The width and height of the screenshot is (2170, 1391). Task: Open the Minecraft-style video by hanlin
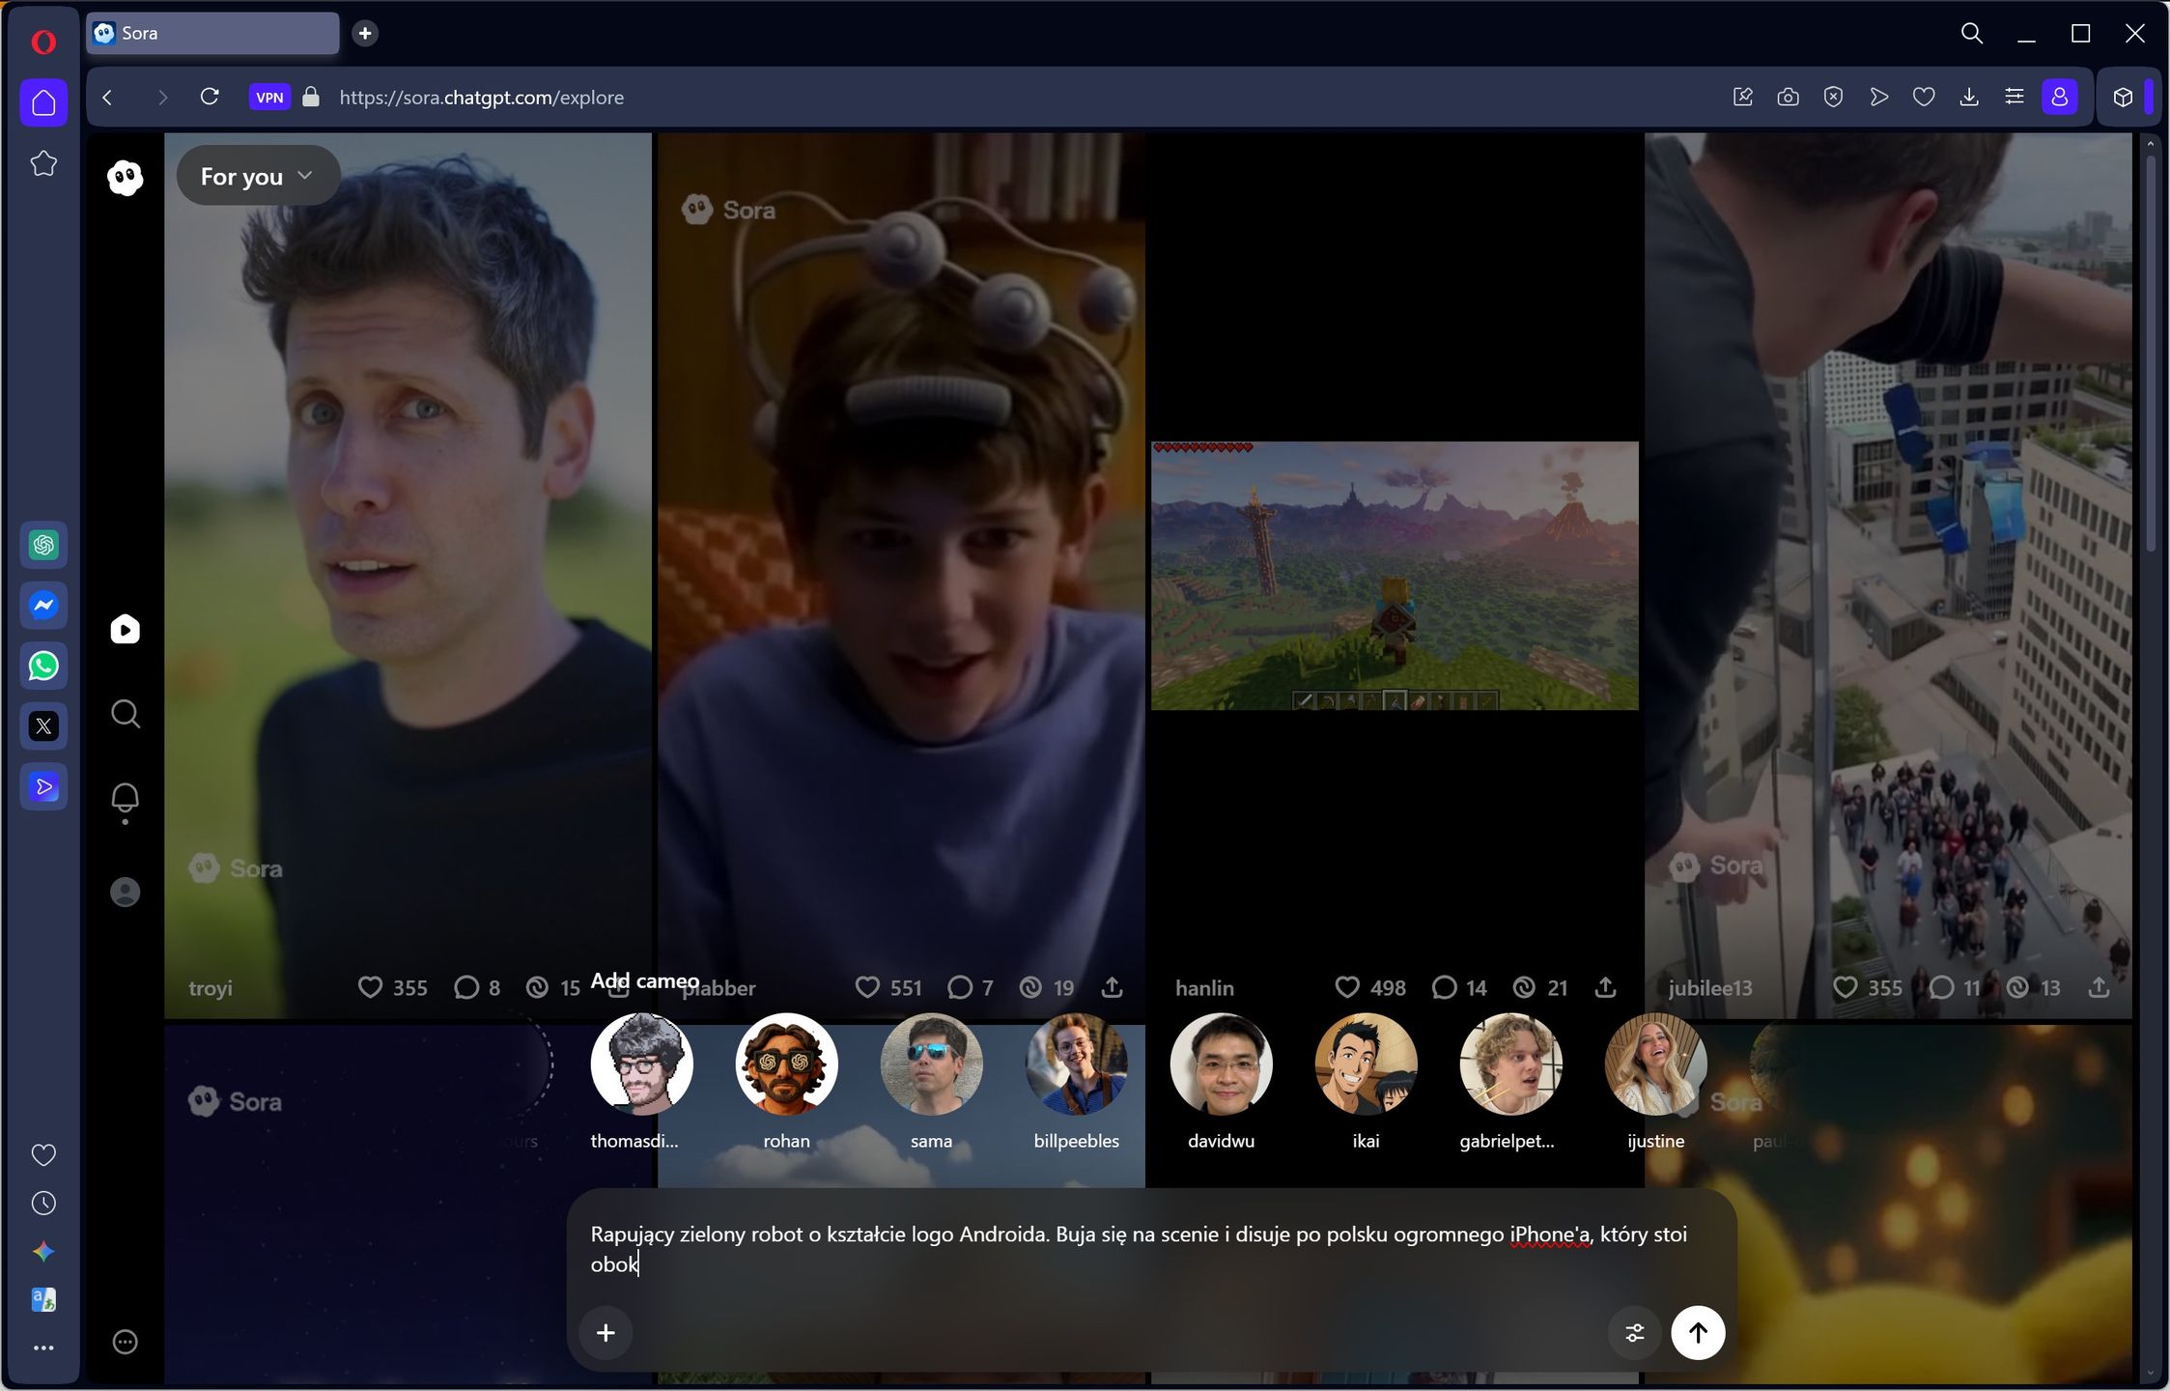(1395, 576)
